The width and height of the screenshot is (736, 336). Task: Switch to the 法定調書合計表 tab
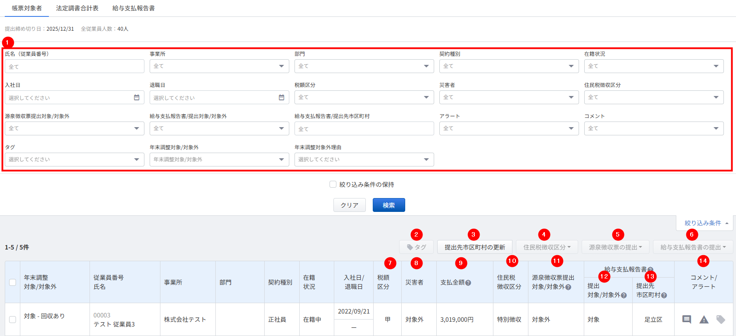click(77, 8)
